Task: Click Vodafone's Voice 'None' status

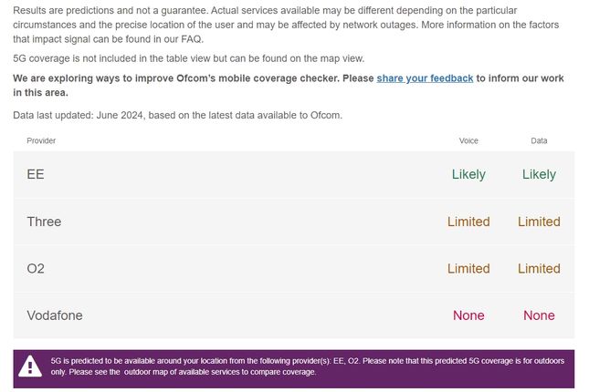Action: point(468,315)
